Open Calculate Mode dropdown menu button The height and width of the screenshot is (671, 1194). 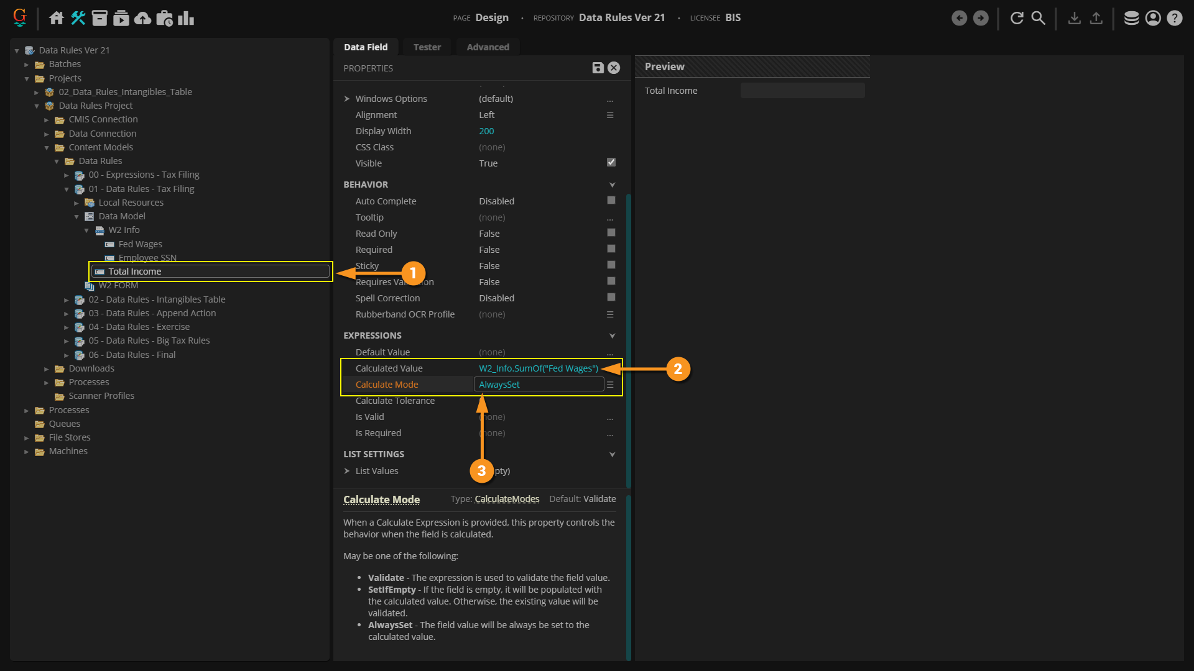610,385
